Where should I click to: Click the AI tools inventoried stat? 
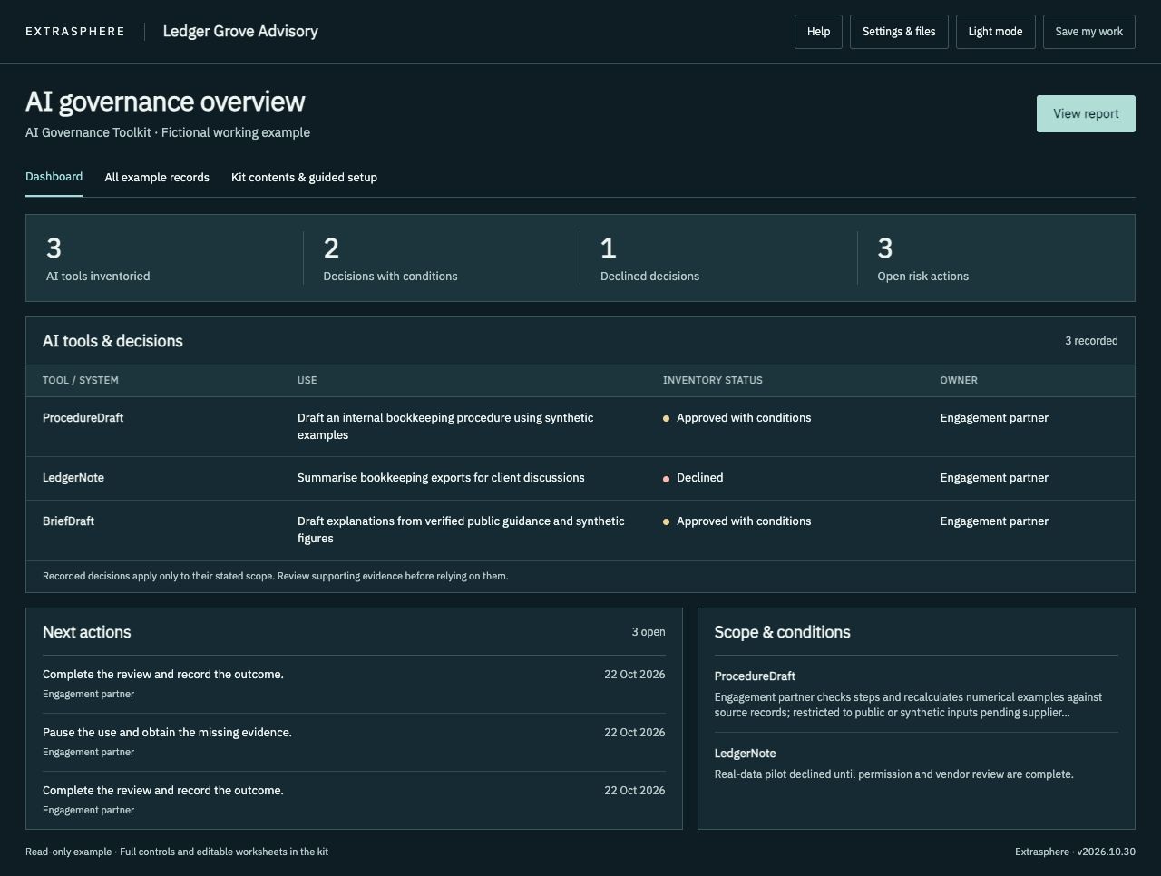[164, 258]
